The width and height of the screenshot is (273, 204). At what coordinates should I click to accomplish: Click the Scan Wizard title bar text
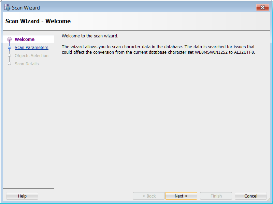(x=26, y=7)
